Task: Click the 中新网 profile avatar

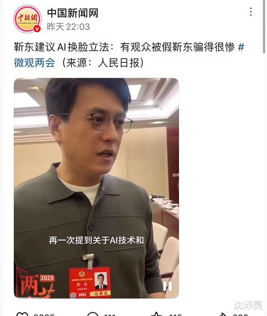Action: coord(28,19)
